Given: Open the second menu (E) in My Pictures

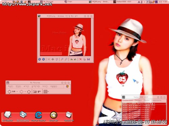Looking at the screenshot, I should (x=18, y=86).
